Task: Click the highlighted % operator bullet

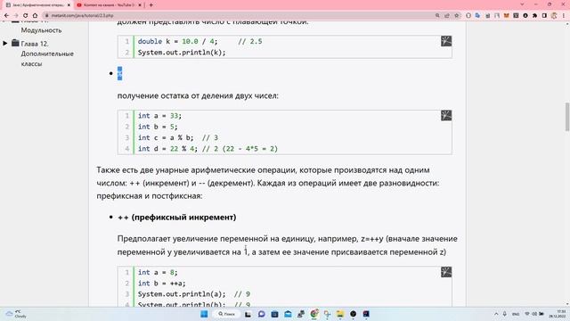Action: (119, 73)
